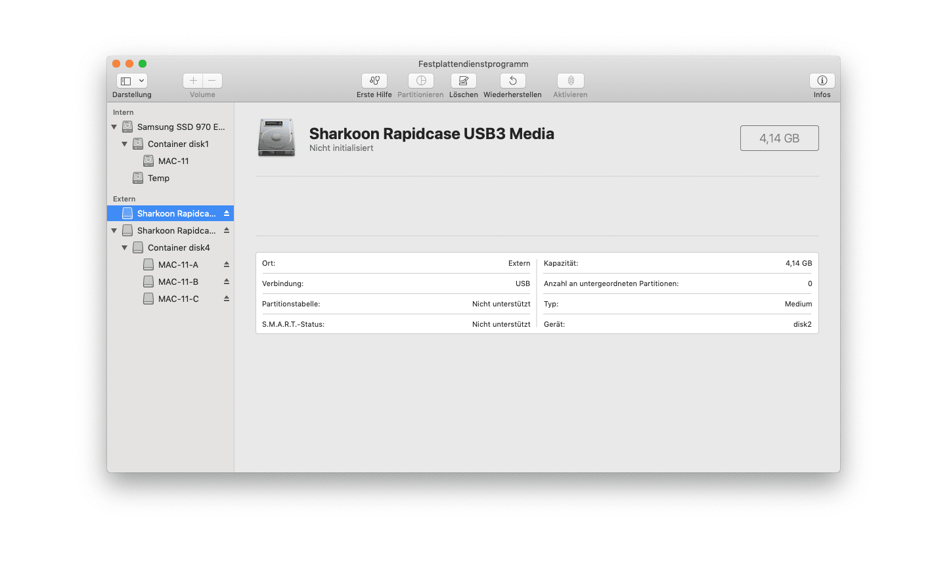Click the "Partitionstabelle:" label
The height and width of the screenshot is (563, 934).
[x=291, y=304]
